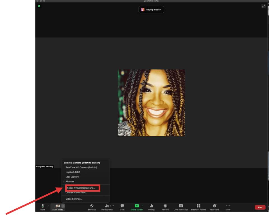The image size is (269, 220).
Task: Click the red End meeting button
Action: pyautogui.click(x=260, y=207)
